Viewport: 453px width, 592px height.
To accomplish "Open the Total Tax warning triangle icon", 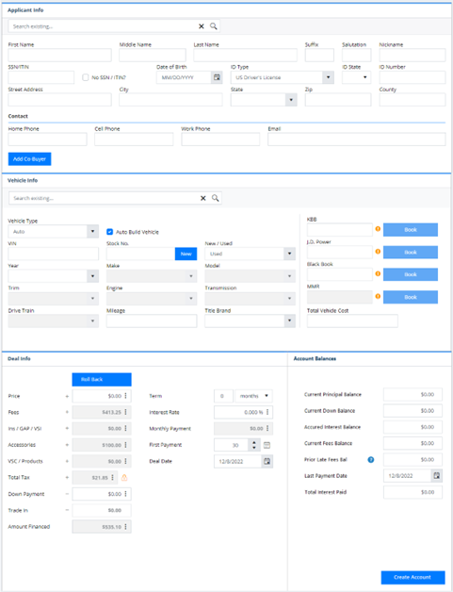I will pyautogui.click(x=124, y=478).
